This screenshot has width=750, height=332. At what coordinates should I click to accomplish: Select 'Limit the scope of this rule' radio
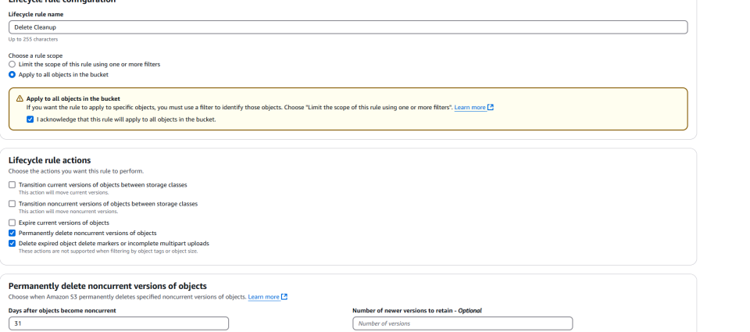coord(12,64)
